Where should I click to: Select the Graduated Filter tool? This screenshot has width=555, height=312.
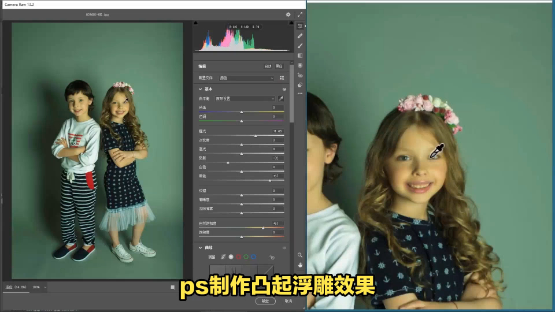(300, 55)
